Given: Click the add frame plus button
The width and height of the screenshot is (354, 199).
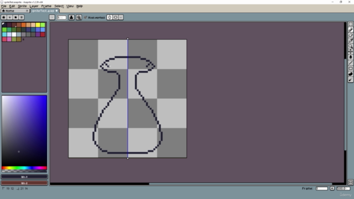Looking at the screenshot, I should (332, 188).
